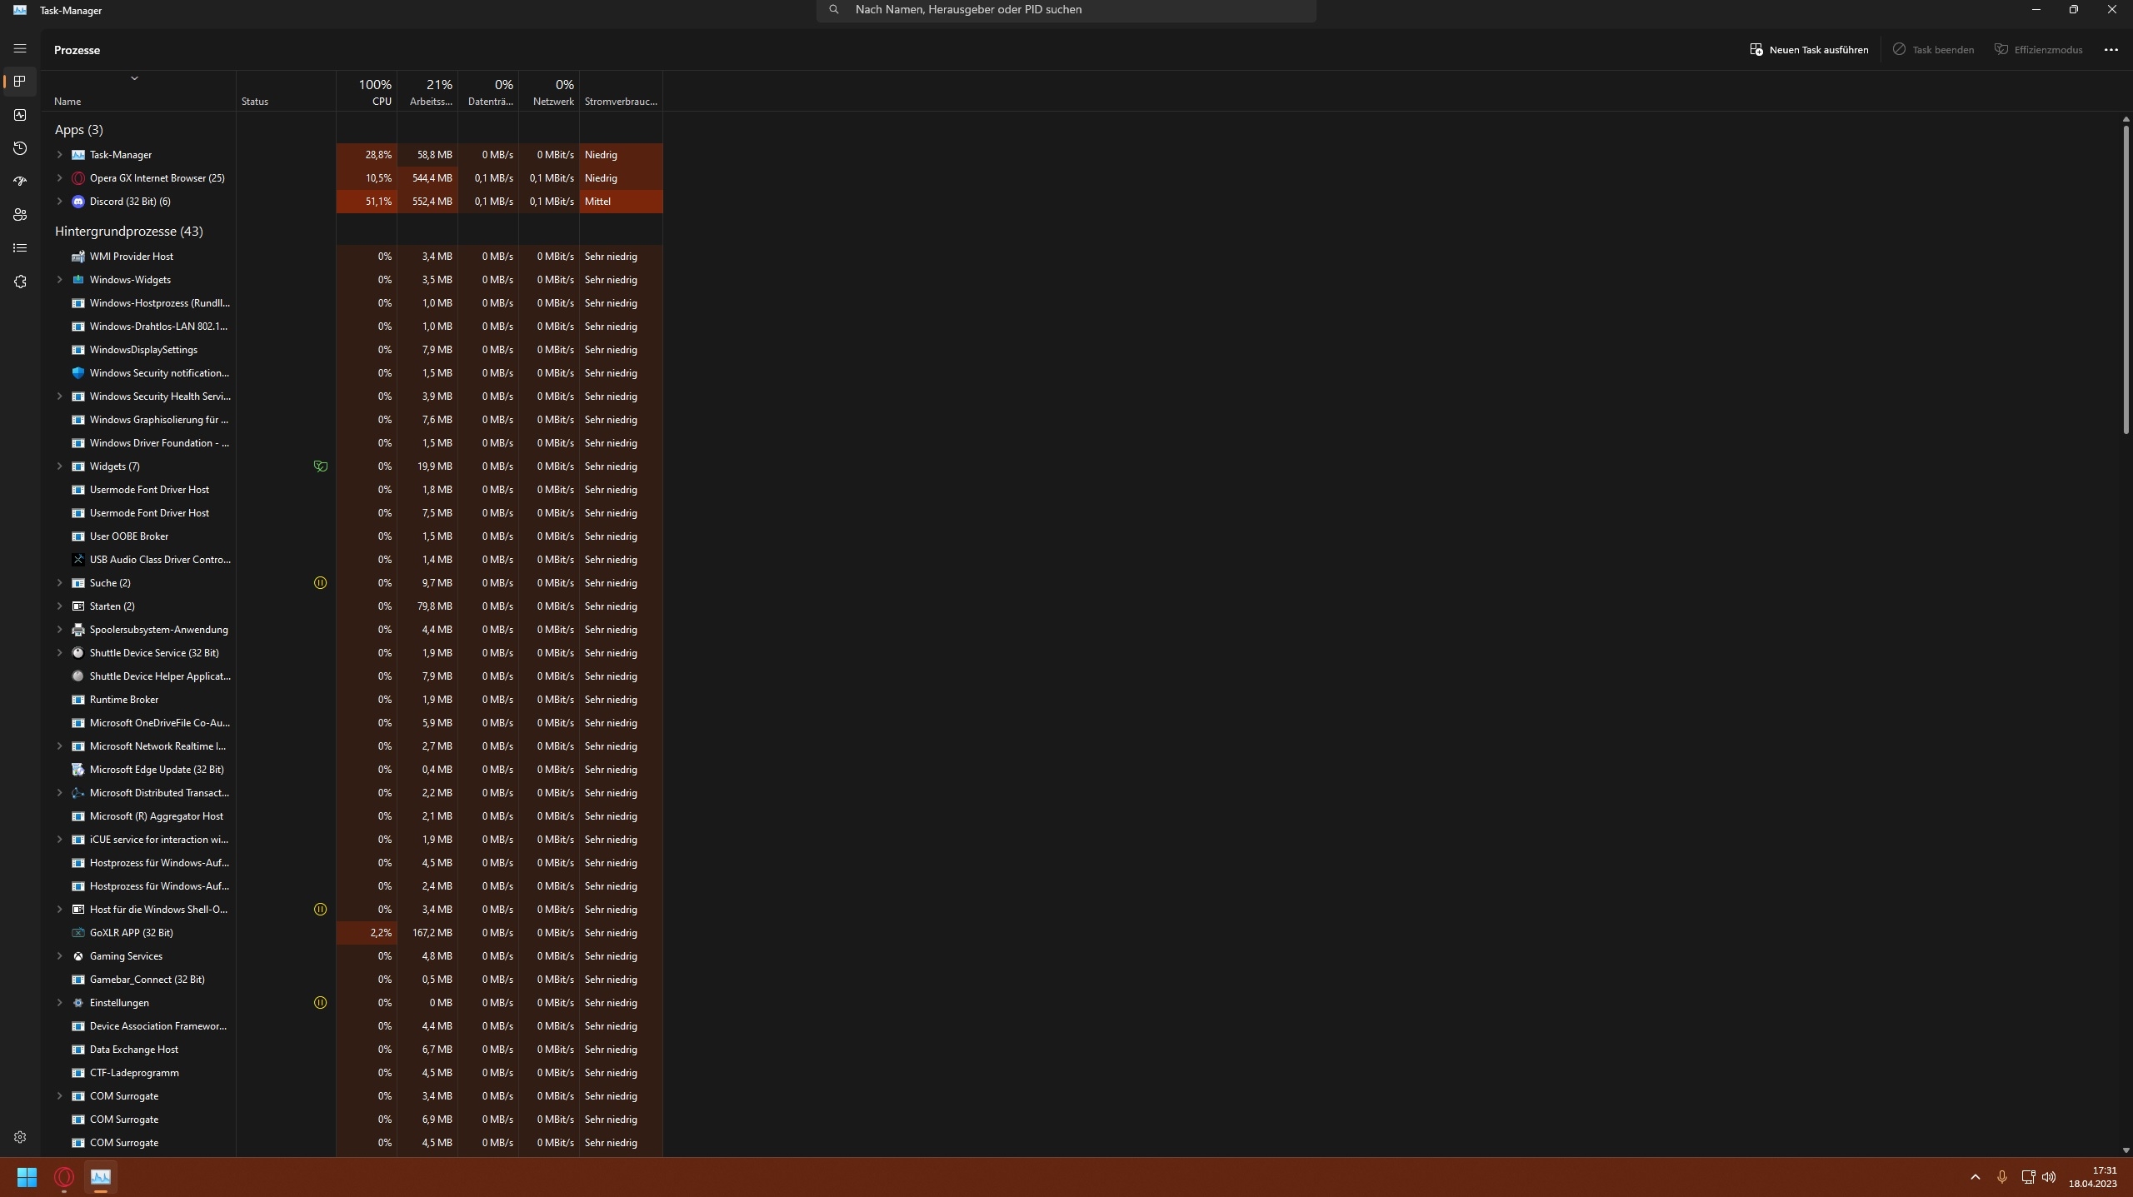Open App history sidebar icon

[x=20, y=148]
